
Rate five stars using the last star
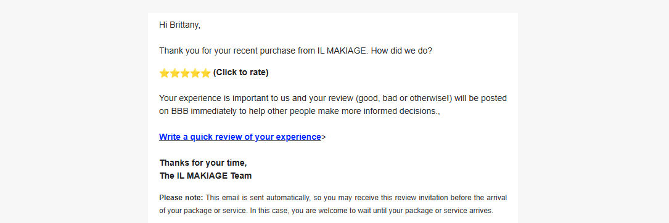click(x=205, y=73)
